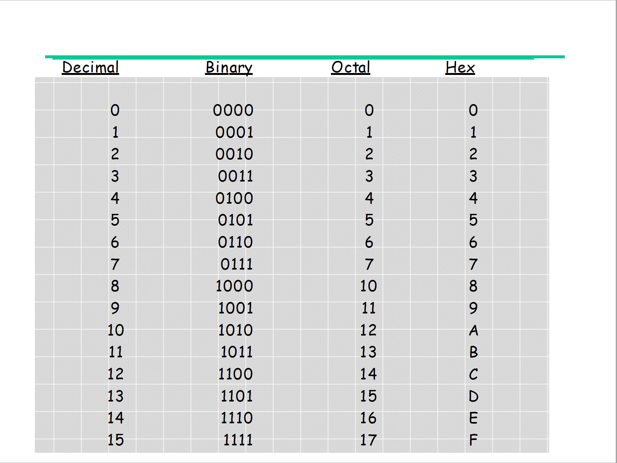617x463 pixels.
Task: Click hex value C
Action: point(473,374)
